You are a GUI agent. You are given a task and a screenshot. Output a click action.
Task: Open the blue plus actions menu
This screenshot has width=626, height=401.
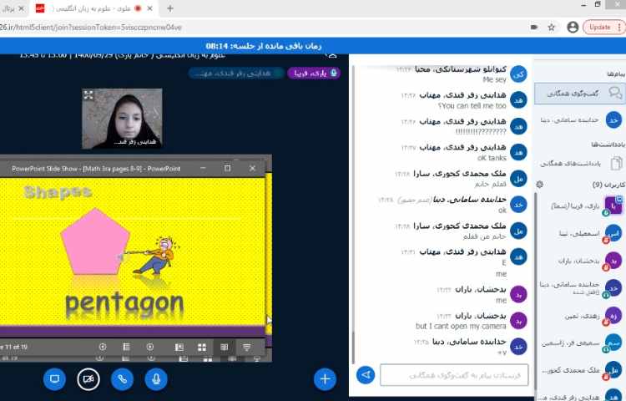[325, 378]
